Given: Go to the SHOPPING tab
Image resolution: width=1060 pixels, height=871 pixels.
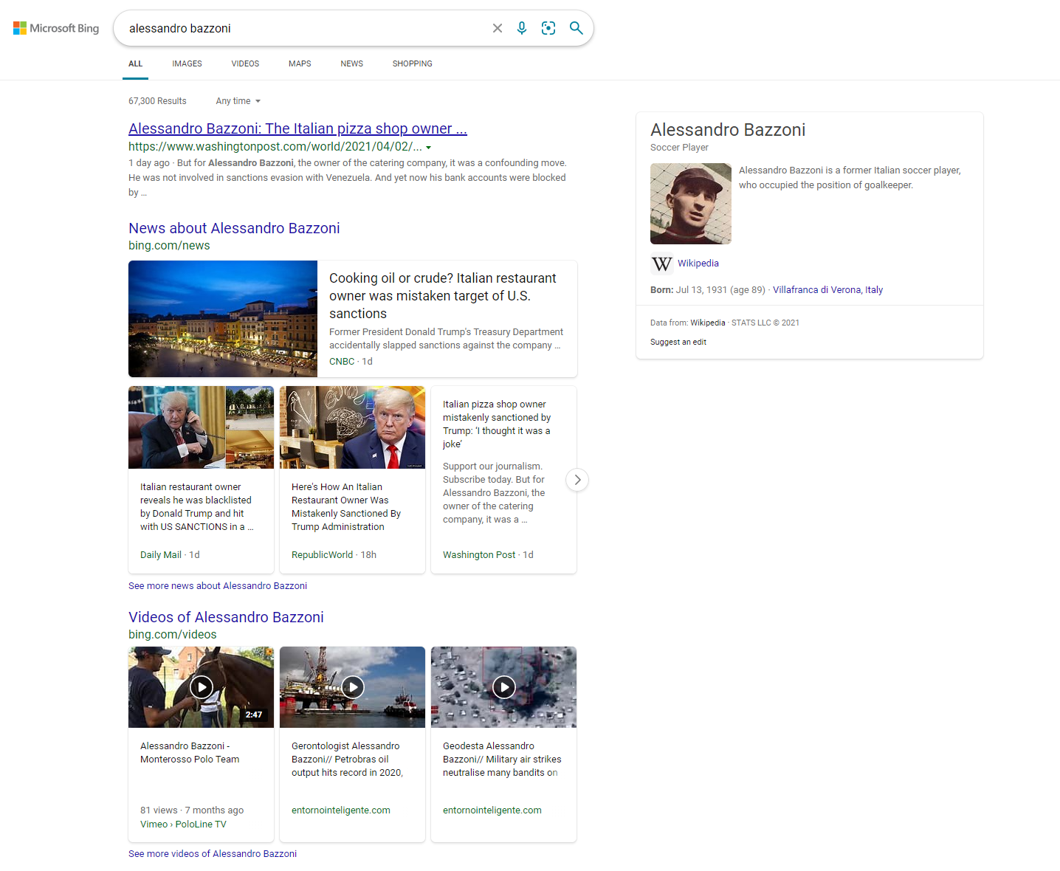Looking at the screenshot, I should coord(413,63).
